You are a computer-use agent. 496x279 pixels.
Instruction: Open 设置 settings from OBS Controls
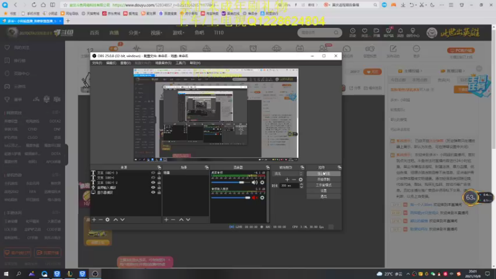click(324, 191)
